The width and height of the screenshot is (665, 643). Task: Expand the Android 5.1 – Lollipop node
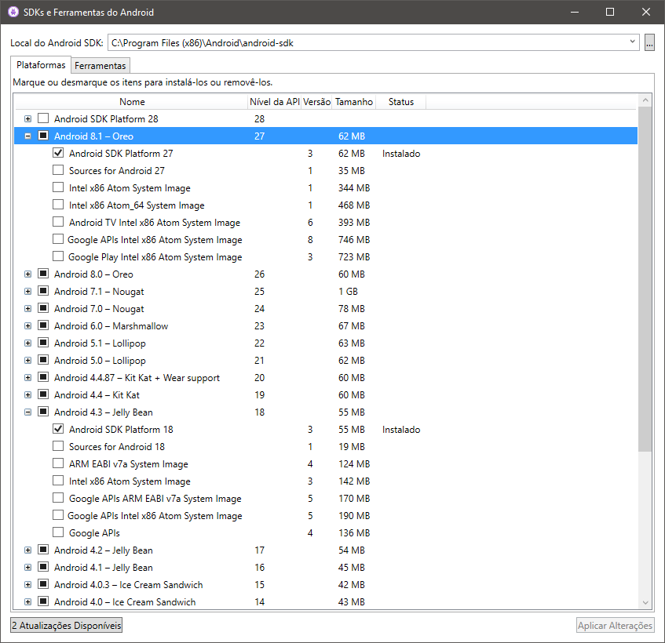click(27, 343)
